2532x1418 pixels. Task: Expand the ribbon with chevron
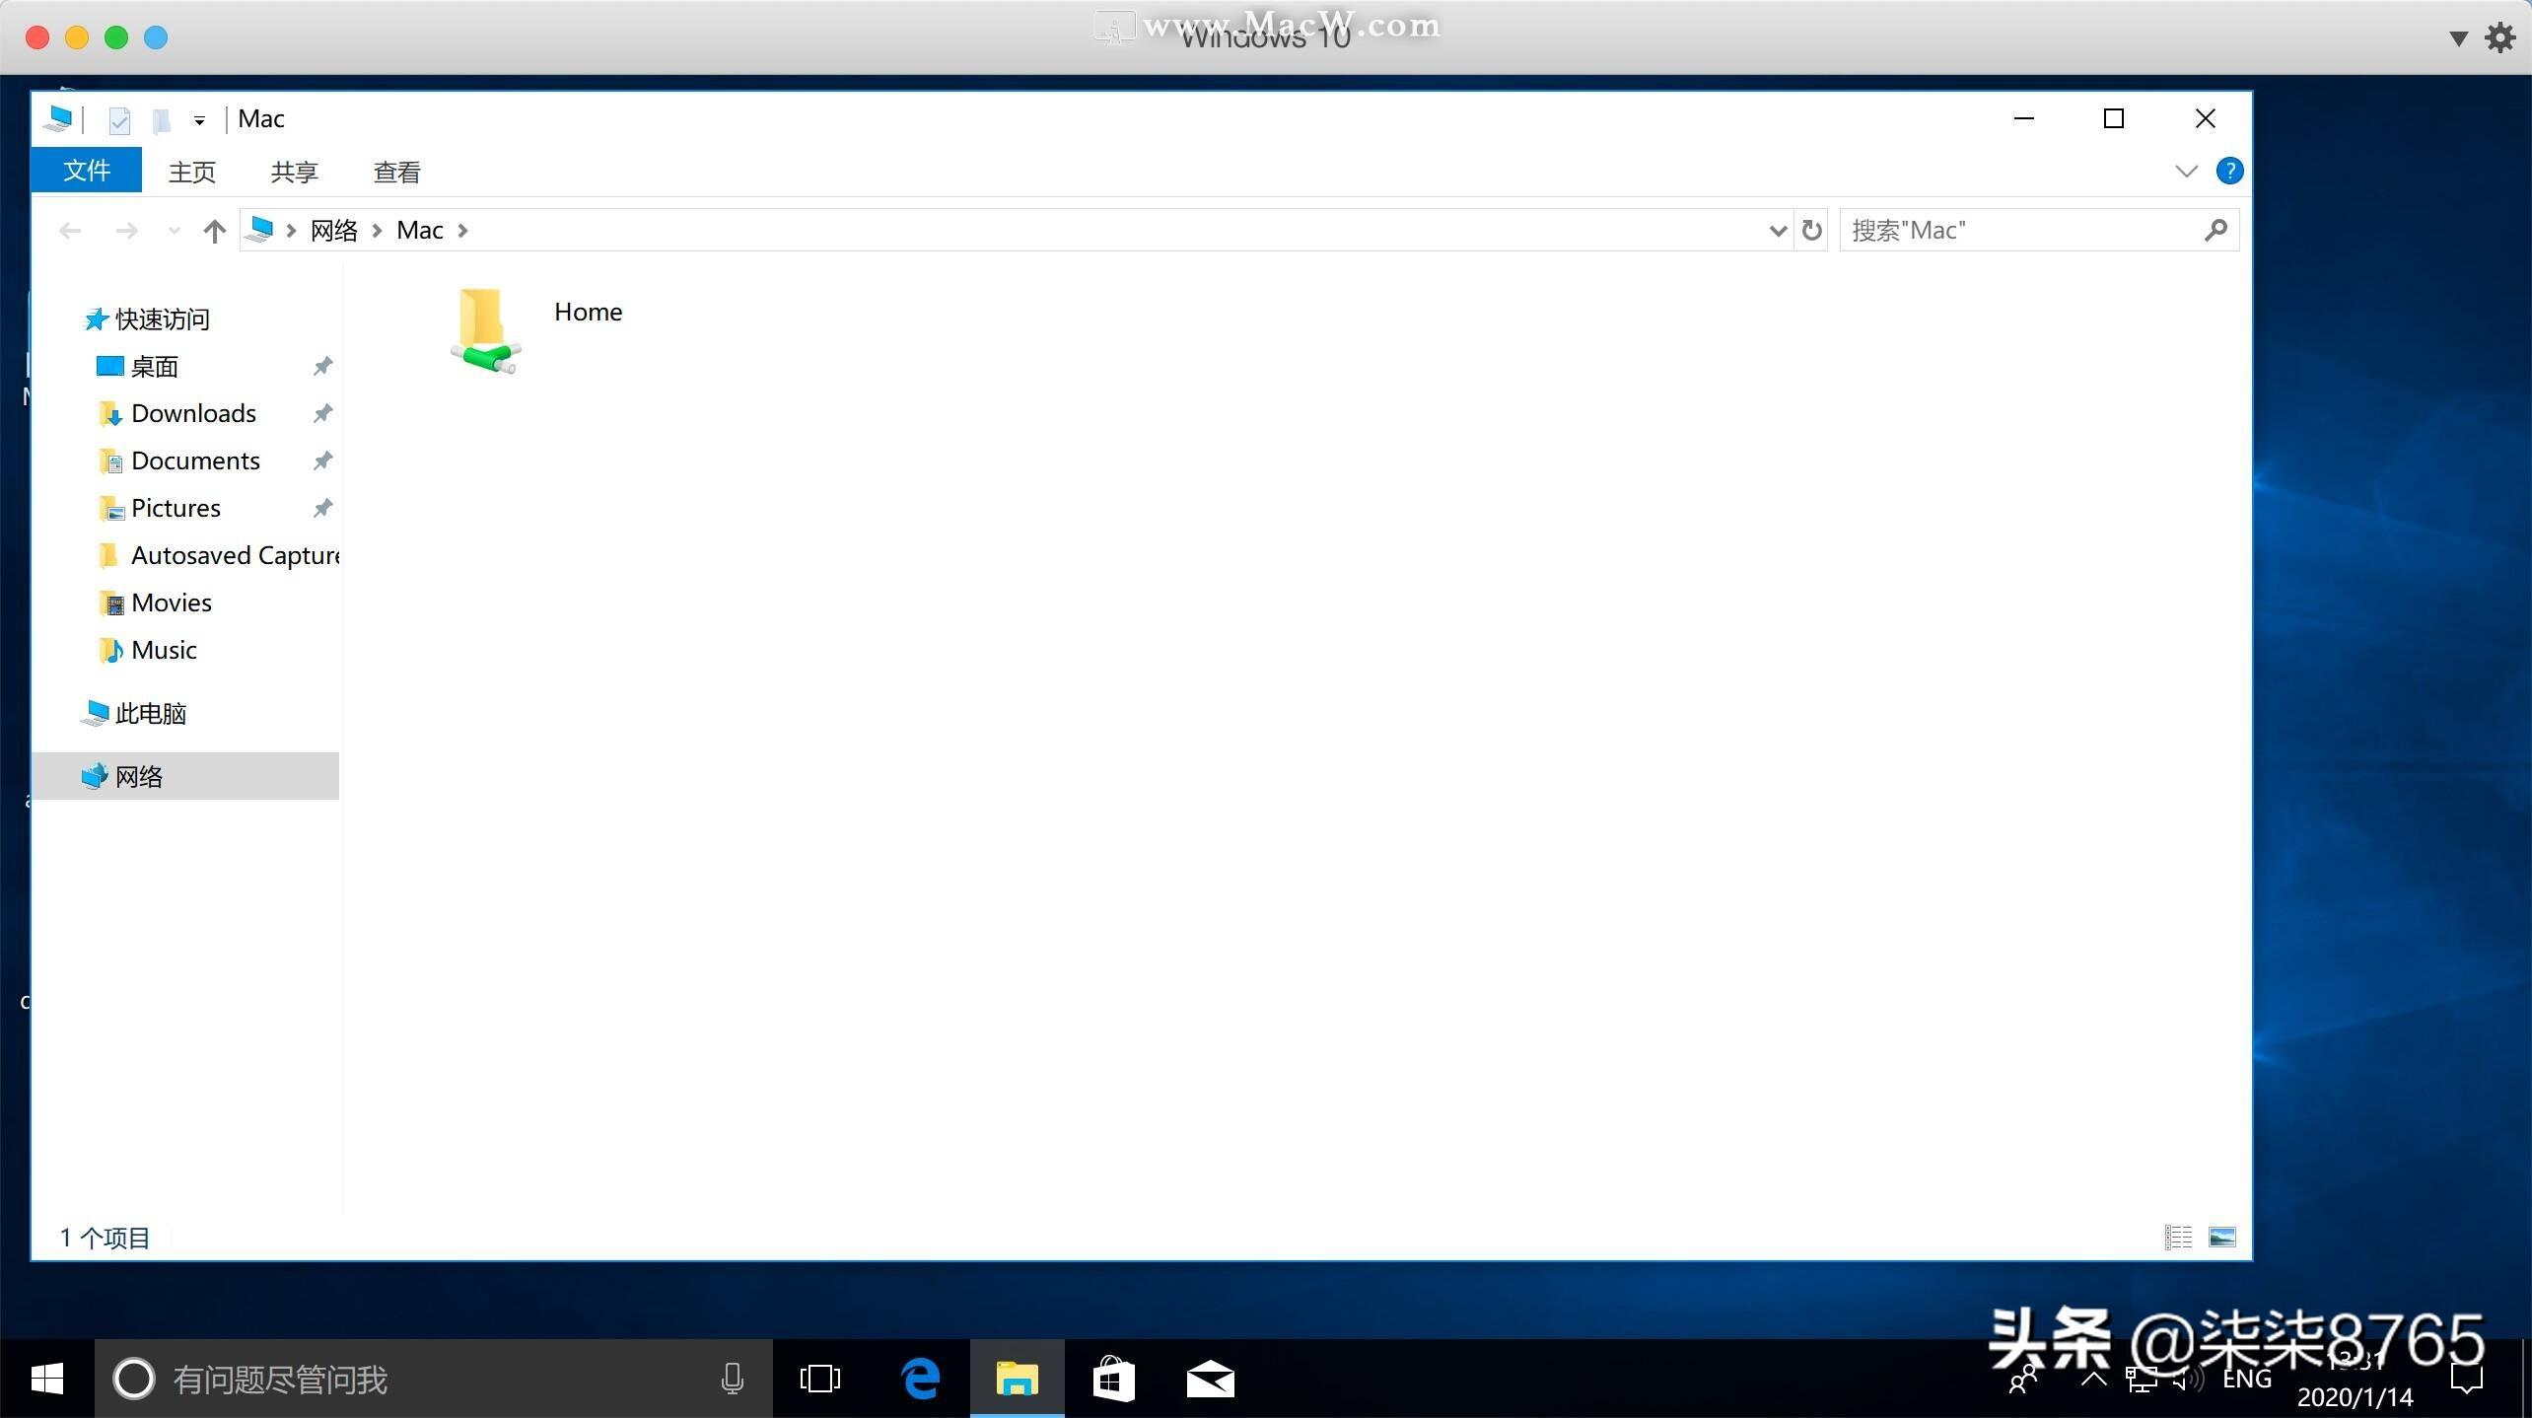2186,172
